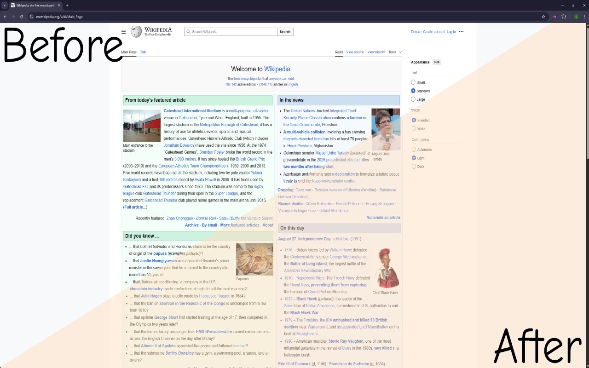Select Small text size

pos(413,82)
